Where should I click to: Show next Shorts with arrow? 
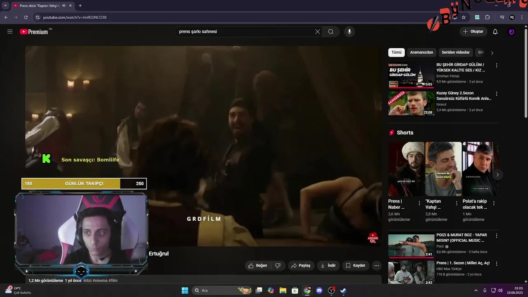point(497,175)
